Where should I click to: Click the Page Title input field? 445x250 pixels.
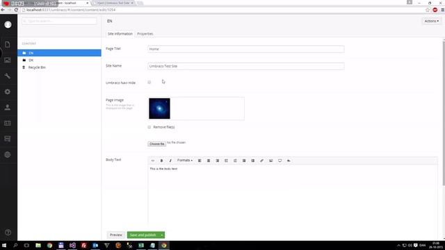(245, 49)
